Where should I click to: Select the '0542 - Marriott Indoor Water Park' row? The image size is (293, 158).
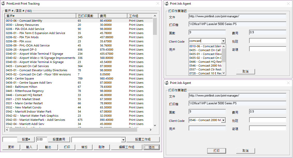point(79,112)
